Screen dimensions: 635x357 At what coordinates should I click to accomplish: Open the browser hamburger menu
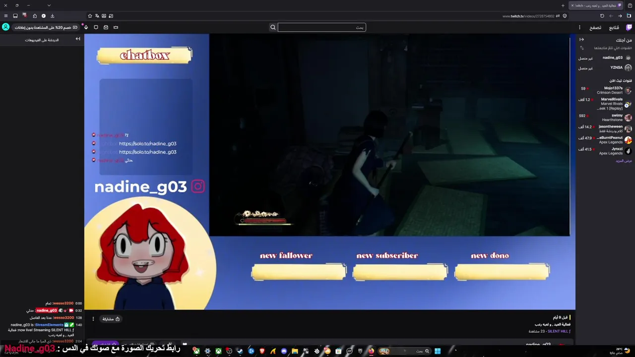coord(6,16)
